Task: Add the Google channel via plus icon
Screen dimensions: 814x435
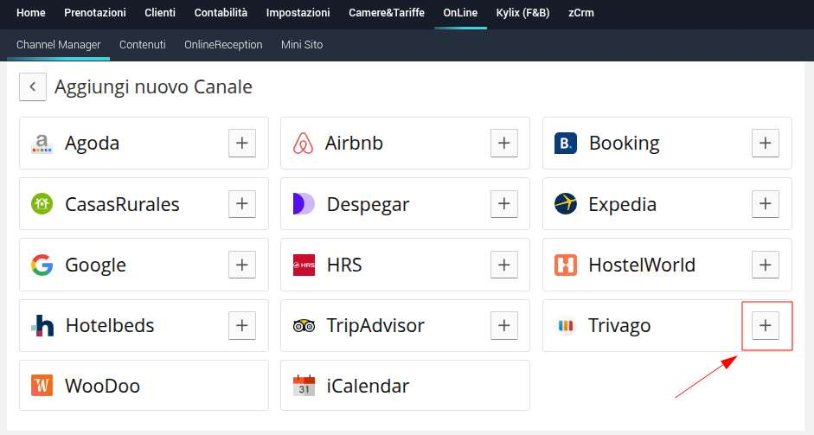Action: 242,265
